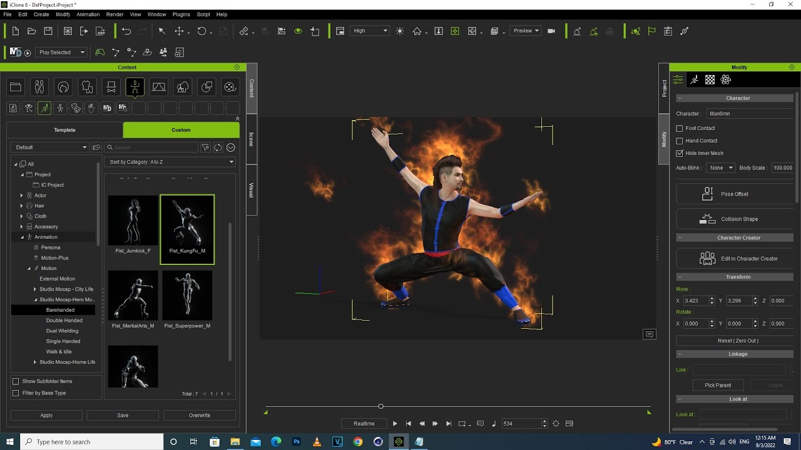The image size is (801, 450).
Task: Open the atom physics tab in Modify
Action: (726, 79)
